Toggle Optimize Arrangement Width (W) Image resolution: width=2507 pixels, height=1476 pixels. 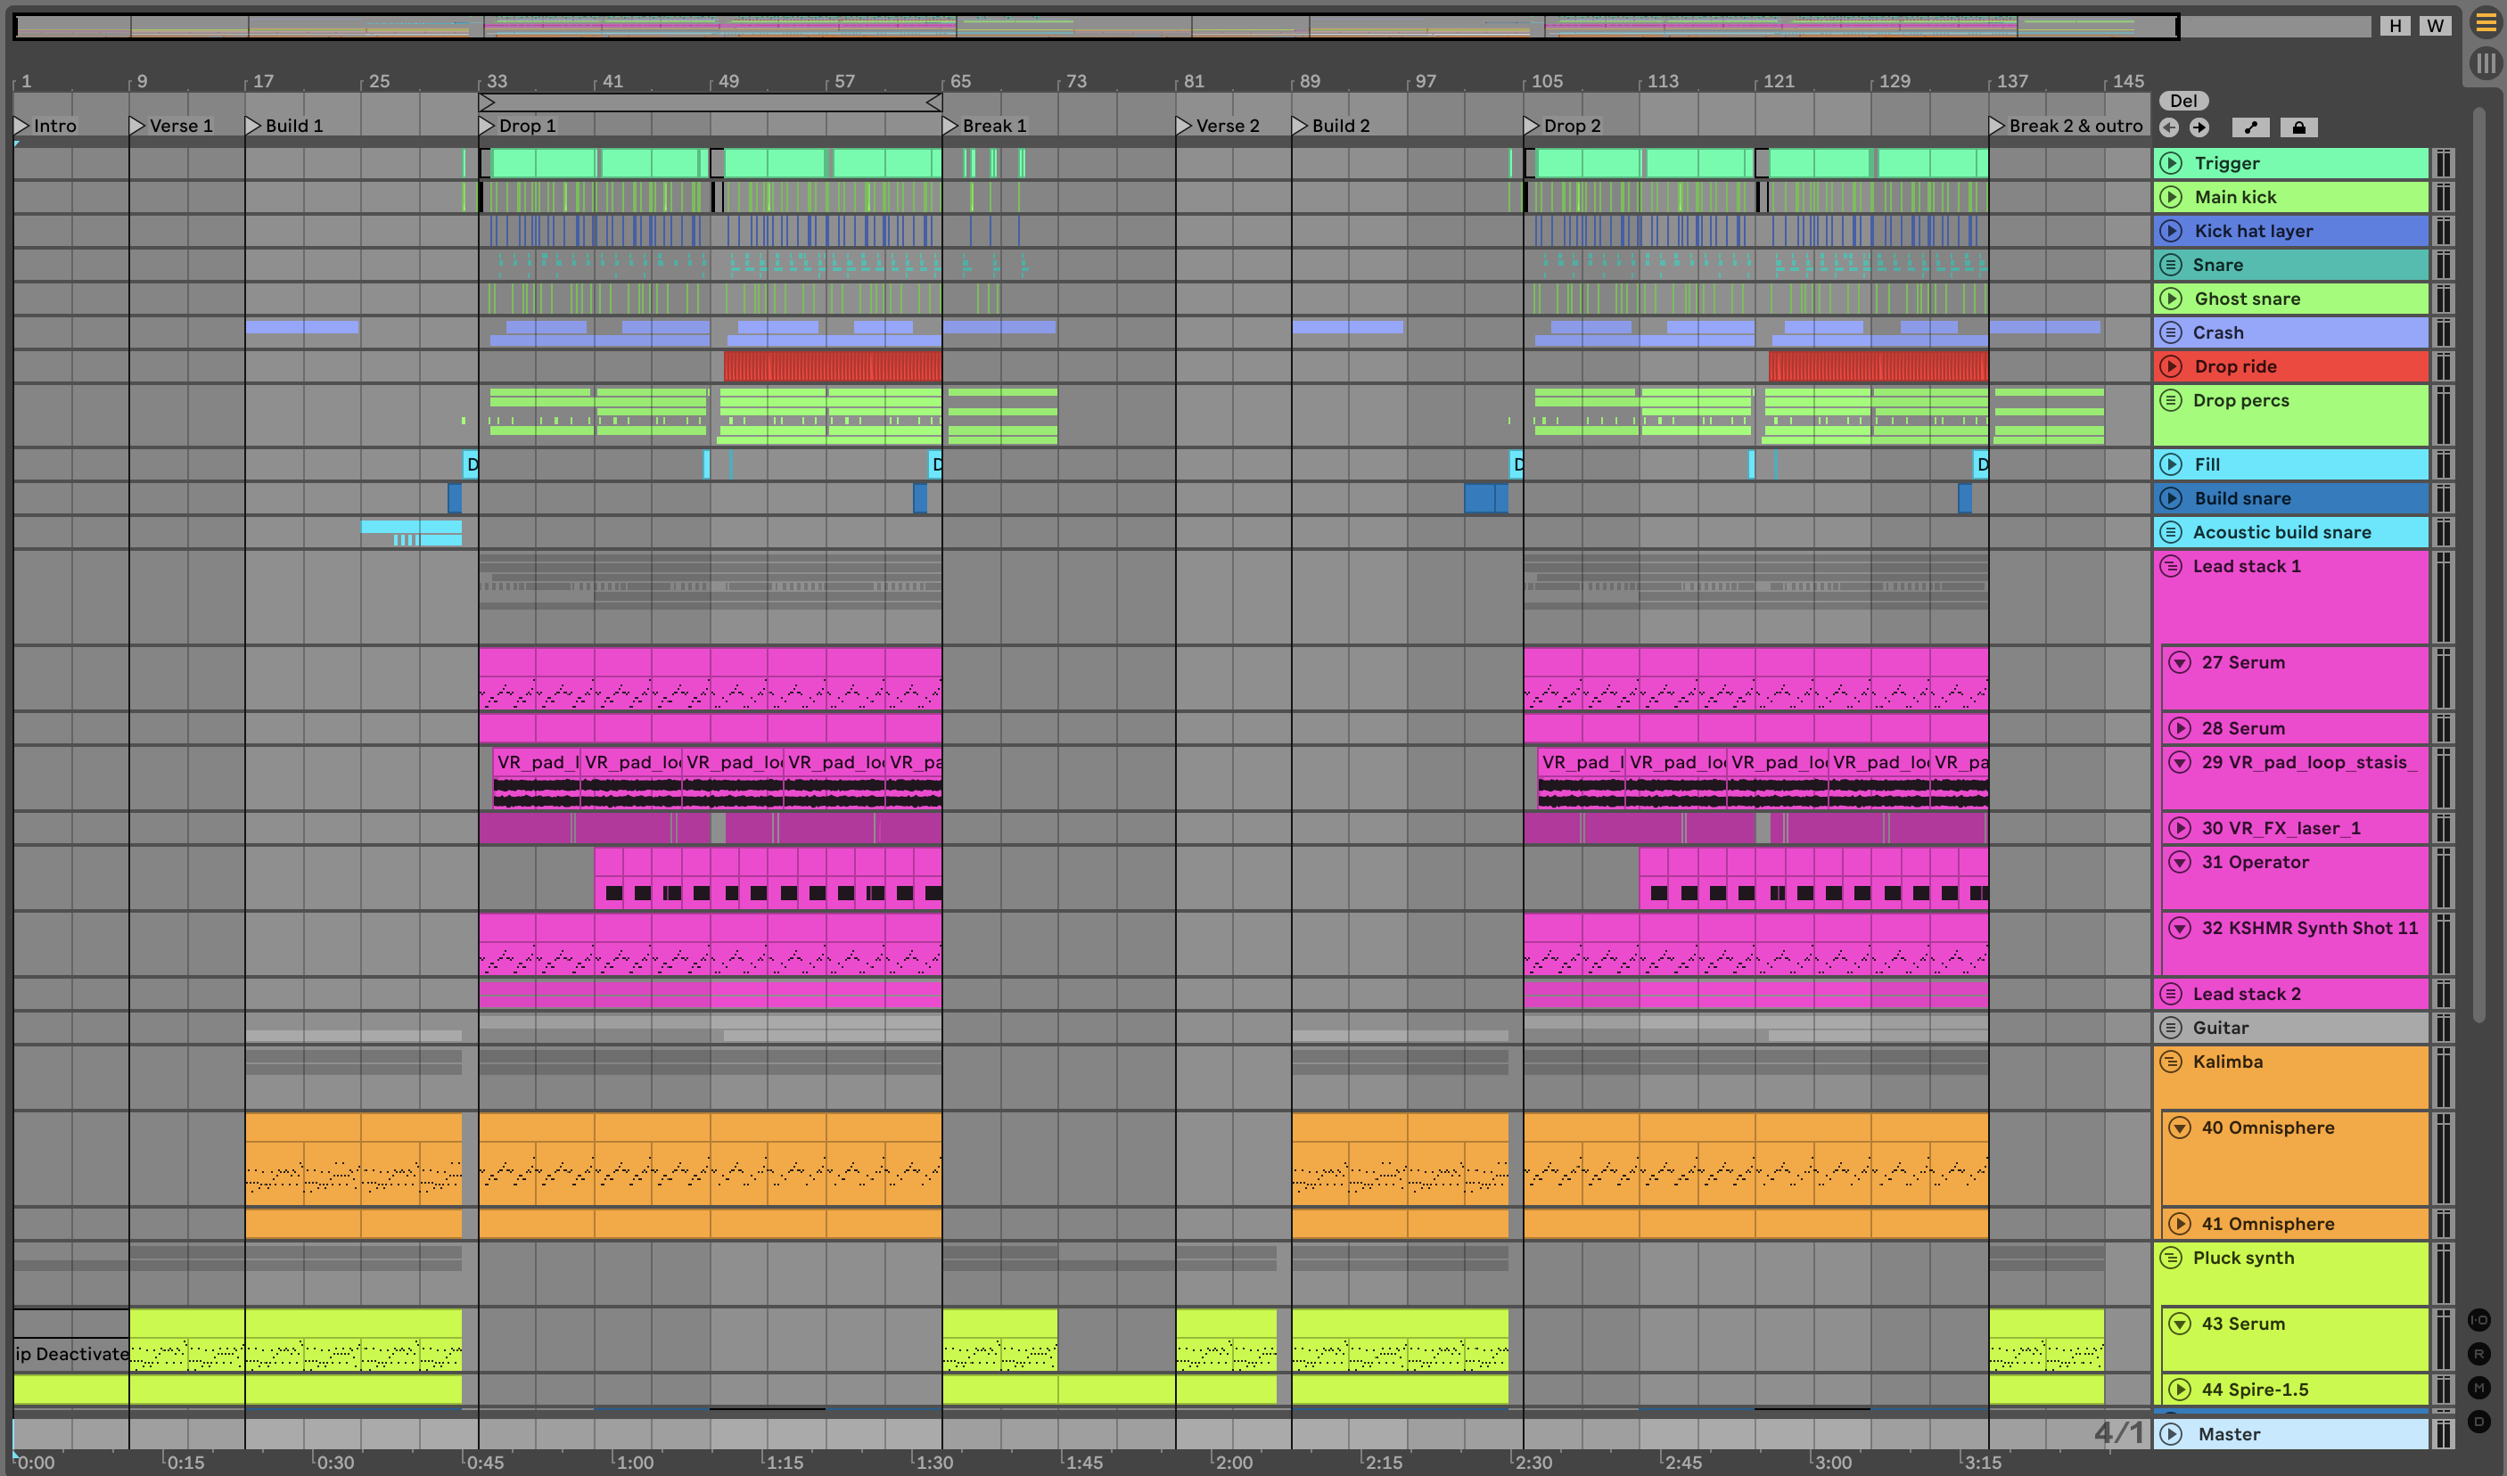point(2435,26)
